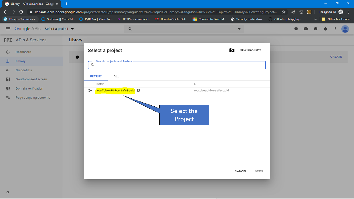Show more bookmarks chevron
354x199 pixels.
(316, 19)
